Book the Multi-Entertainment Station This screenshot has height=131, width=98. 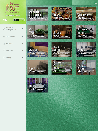tap(89, 36)
